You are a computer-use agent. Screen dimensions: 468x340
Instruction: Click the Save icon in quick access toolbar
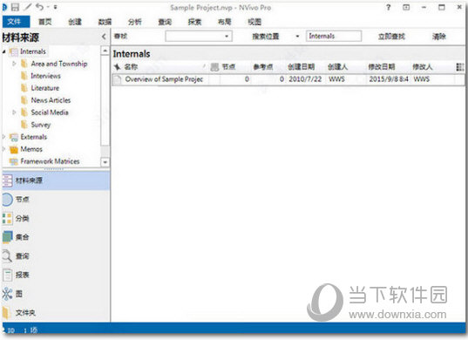pos(15,7)
